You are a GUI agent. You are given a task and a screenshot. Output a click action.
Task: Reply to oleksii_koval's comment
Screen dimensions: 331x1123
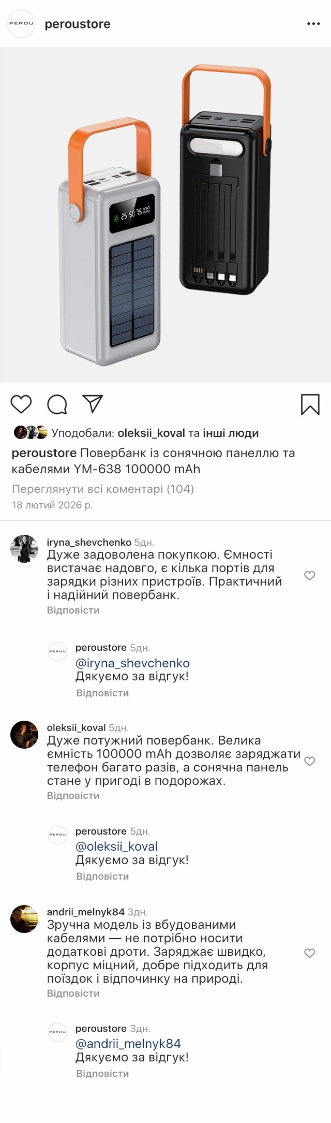point(73,795)
